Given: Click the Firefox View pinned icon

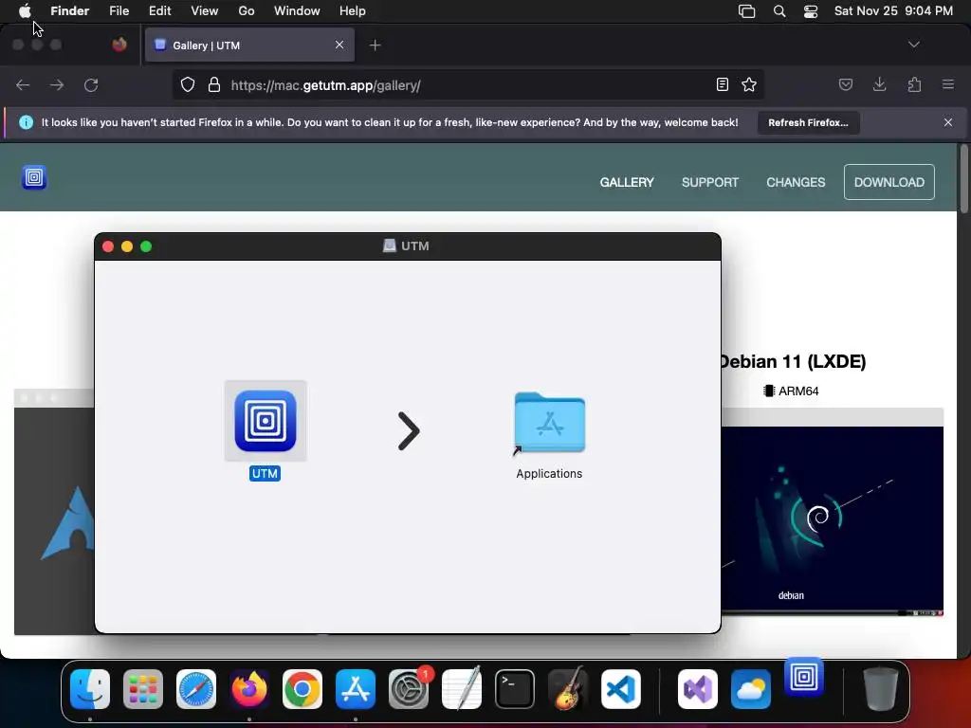Looking at the screenshot, I should click(x=119, y=45).
